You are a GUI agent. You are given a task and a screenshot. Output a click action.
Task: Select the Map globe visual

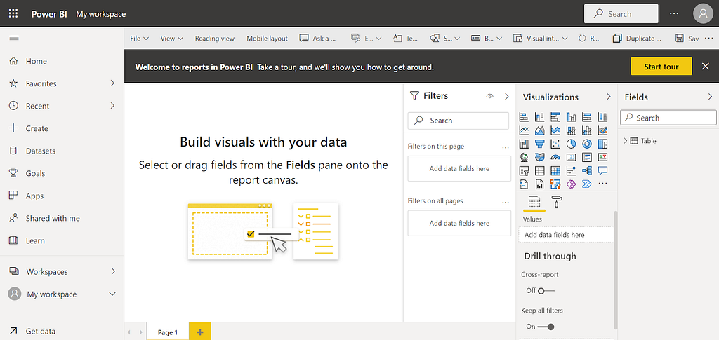(524, 157)
